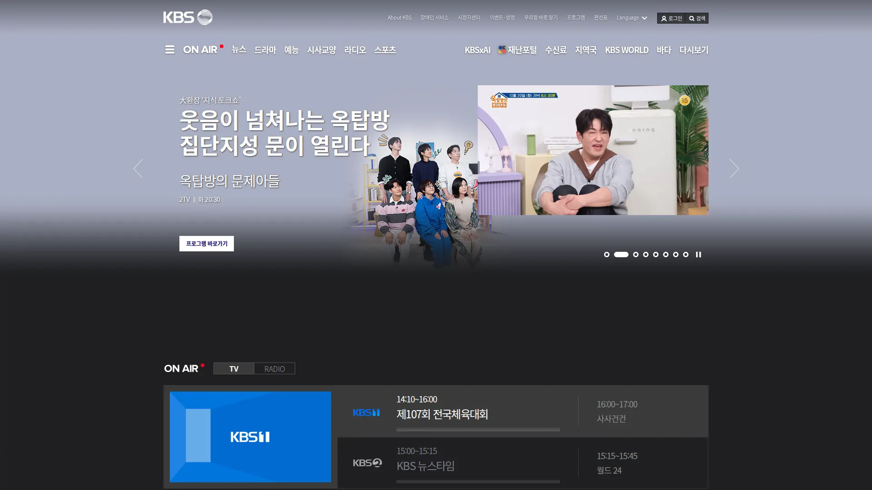The image size is (872, 490).
Task: Open 시청자센터 link
Action: (x=469, y=18)
